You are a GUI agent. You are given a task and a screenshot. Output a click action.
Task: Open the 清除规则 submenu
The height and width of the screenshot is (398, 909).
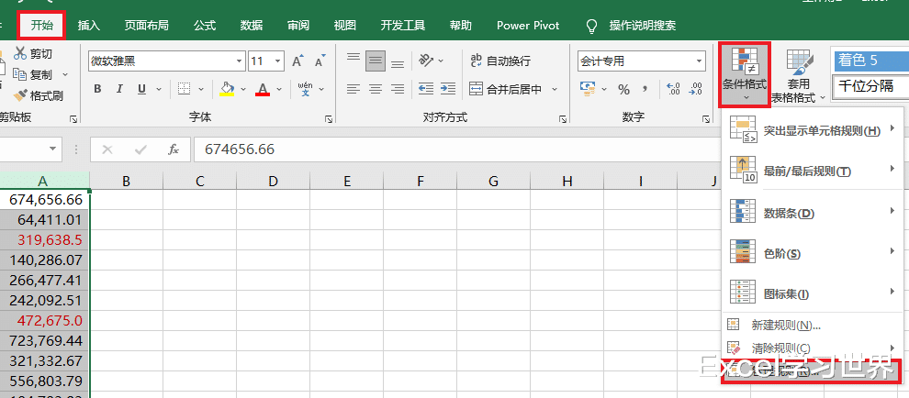(813, 348)
